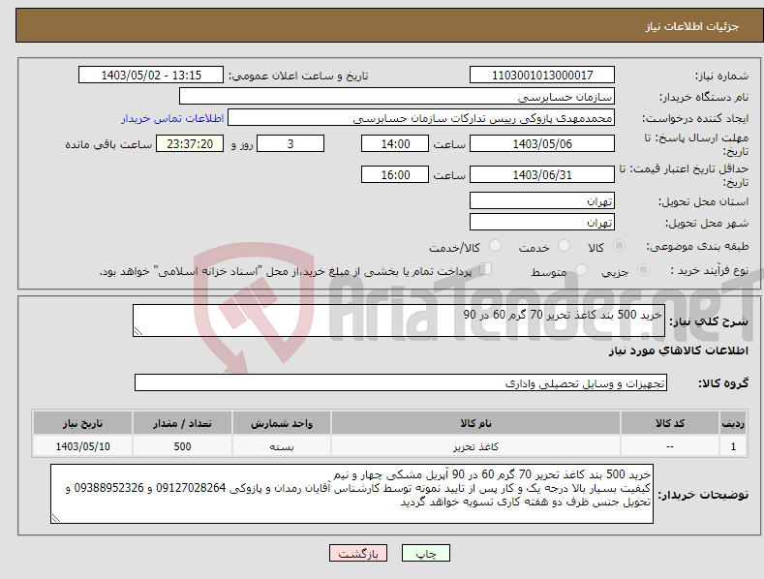Click the سازمان حسابرسی buyer name field
Viewport: 764px width, 579px height.
point(397,96)
